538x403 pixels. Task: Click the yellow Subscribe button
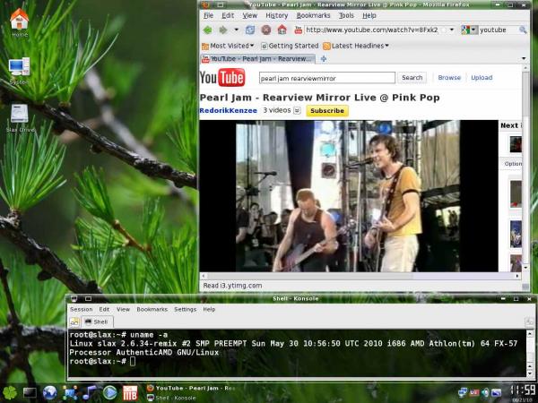click(x=327, y=111)
